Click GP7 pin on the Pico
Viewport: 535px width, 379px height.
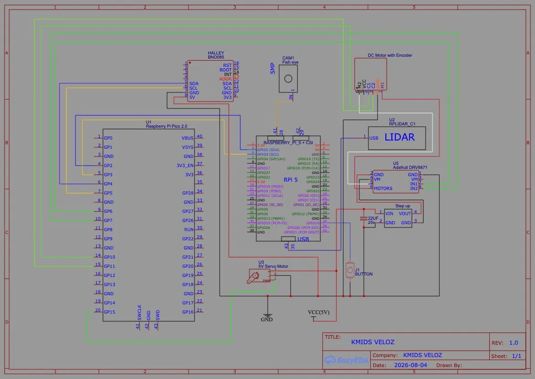coord(108,220)
